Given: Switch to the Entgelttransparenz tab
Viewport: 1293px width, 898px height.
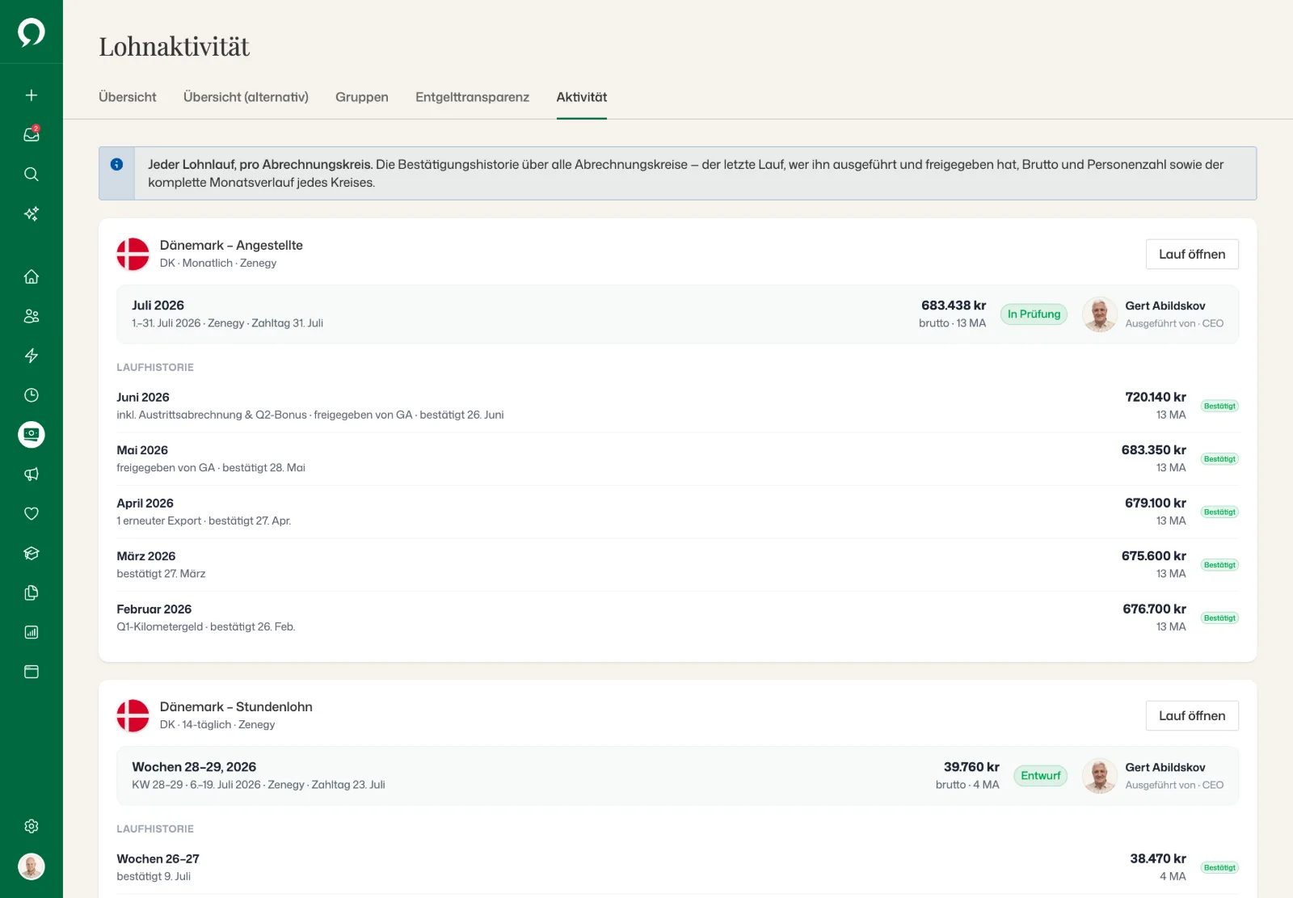Looking at the screenshot, I should coord(472,97).
